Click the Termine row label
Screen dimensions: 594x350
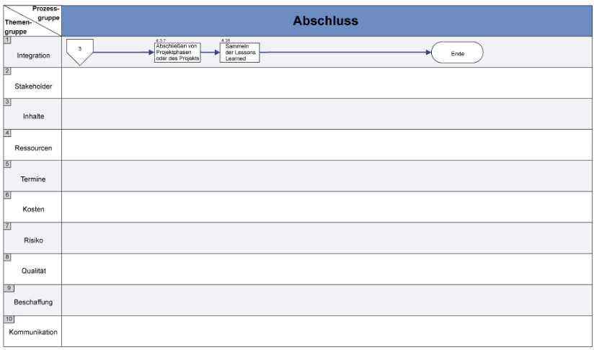(33, 179)
